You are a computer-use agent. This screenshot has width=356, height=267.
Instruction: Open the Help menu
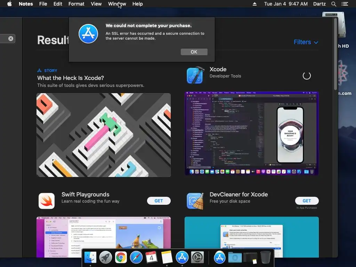[x=138, y=4]
